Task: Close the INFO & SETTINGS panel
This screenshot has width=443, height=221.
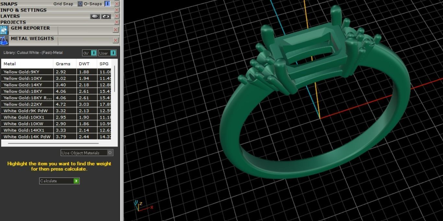Action: (x=117, y=10)
